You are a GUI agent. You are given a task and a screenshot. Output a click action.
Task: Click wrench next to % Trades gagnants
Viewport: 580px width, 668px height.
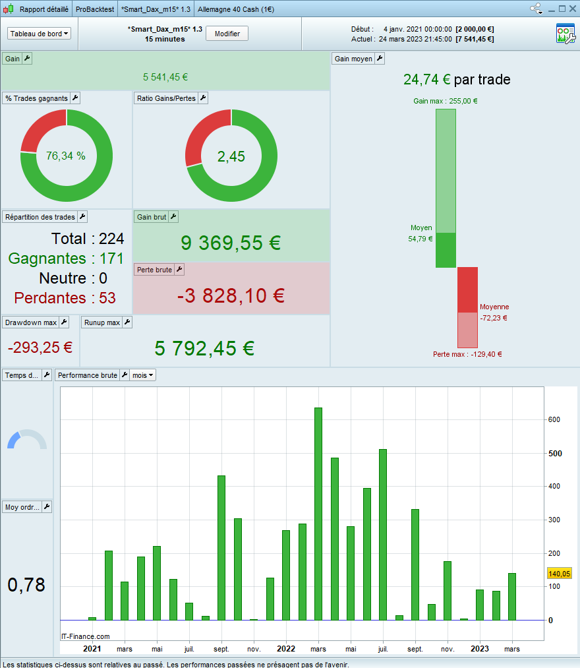pyautogui.click(x=75, y=98)
